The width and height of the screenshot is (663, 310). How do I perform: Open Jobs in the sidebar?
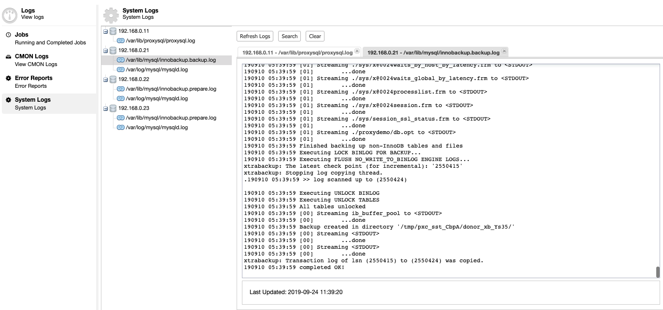pyautogui.click(x=49, y=39)
